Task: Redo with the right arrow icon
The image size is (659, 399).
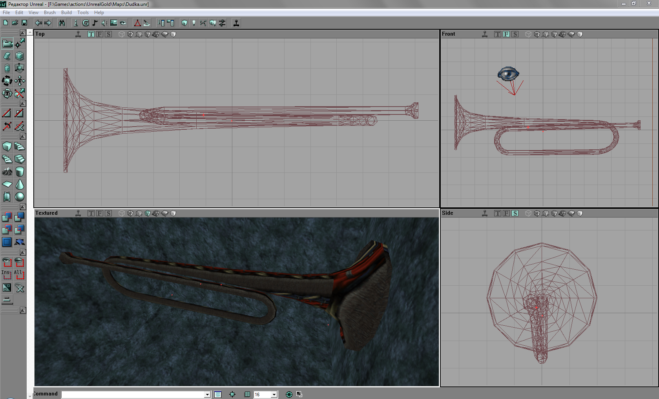Action: point(48,23)
